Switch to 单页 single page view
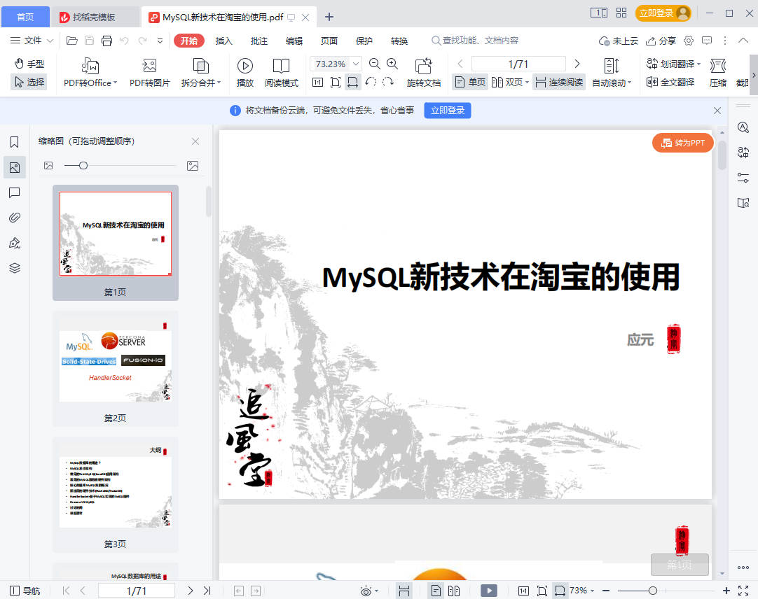The height and width of the screenshot is (599, 758). (469, 82)
